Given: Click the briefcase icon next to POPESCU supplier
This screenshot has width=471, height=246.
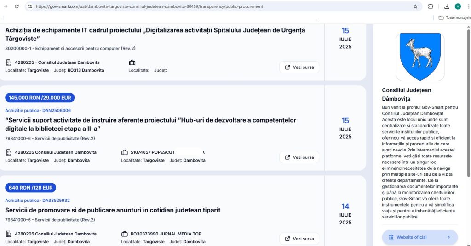Looking at the screenshot, I should tap(124, 152).
